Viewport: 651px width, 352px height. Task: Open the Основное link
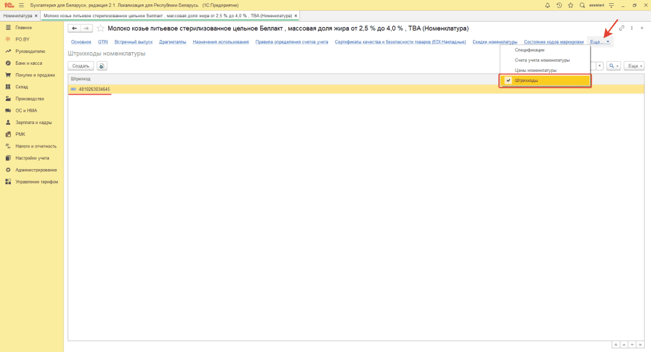[81, 42]
